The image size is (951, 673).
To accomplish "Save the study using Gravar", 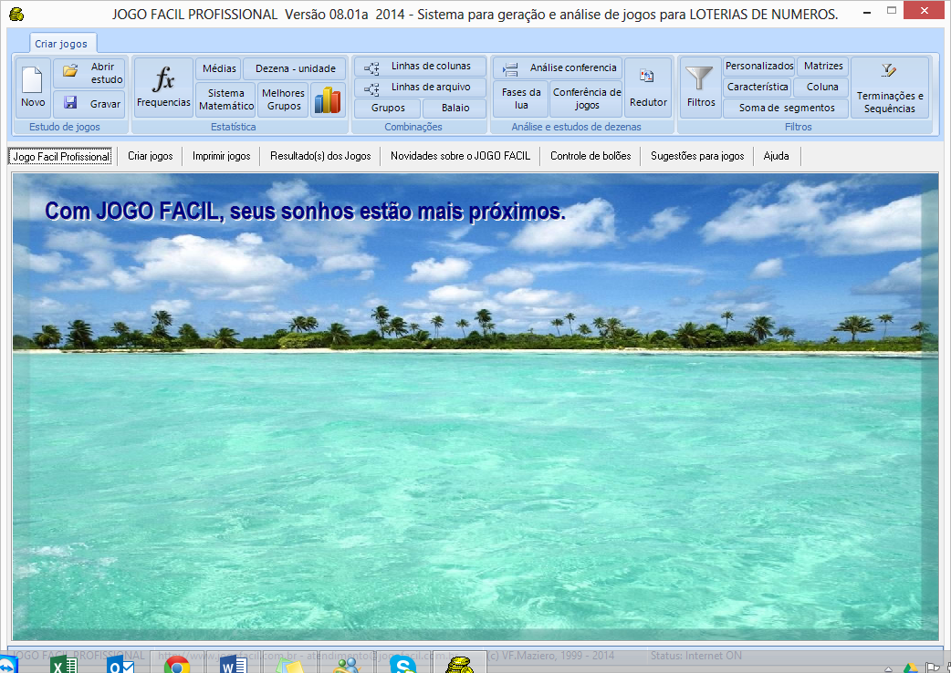I will [89, 104].
